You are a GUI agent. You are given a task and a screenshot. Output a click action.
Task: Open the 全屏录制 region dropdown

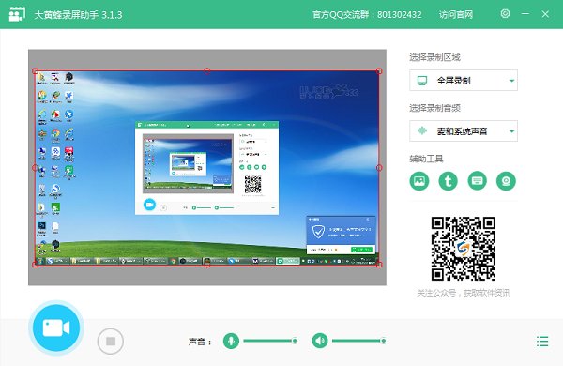tap(464, 81)
